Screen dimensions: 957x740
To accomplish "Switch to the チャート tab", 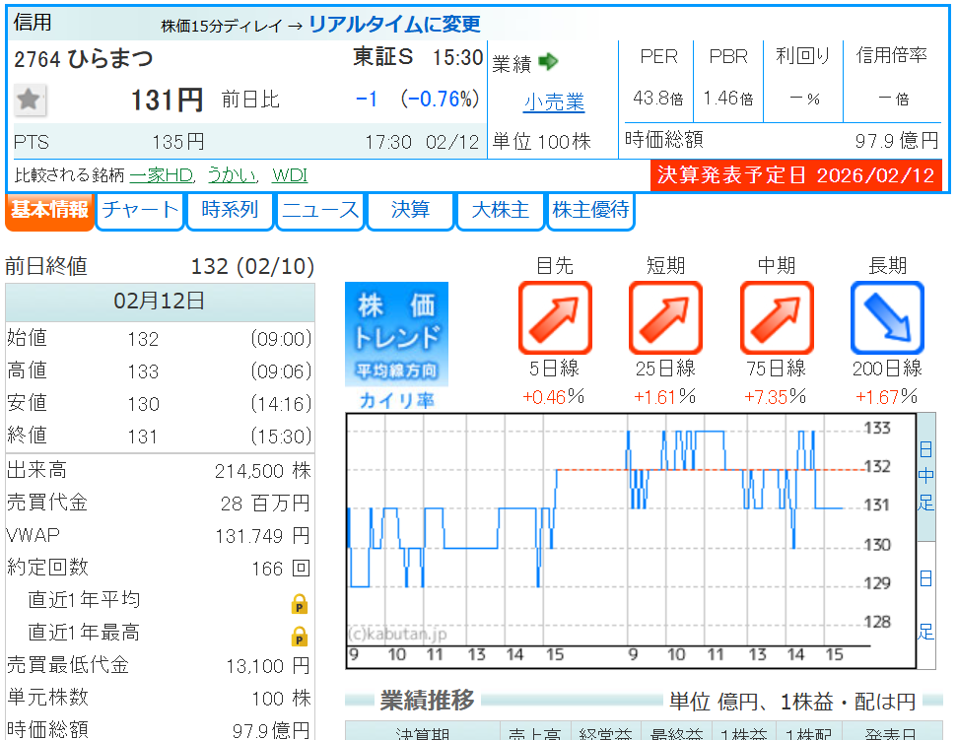I will pos(140,211).
